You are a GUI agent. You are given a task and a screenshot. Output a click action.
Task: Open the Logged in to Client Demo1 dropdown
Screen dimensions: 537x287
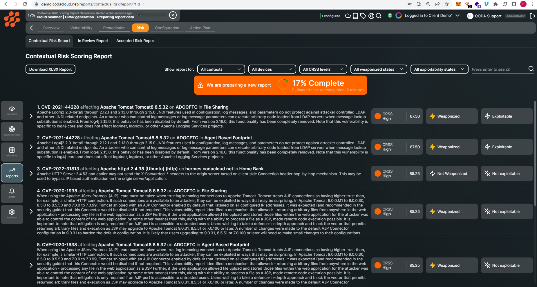tap(432, 16)
